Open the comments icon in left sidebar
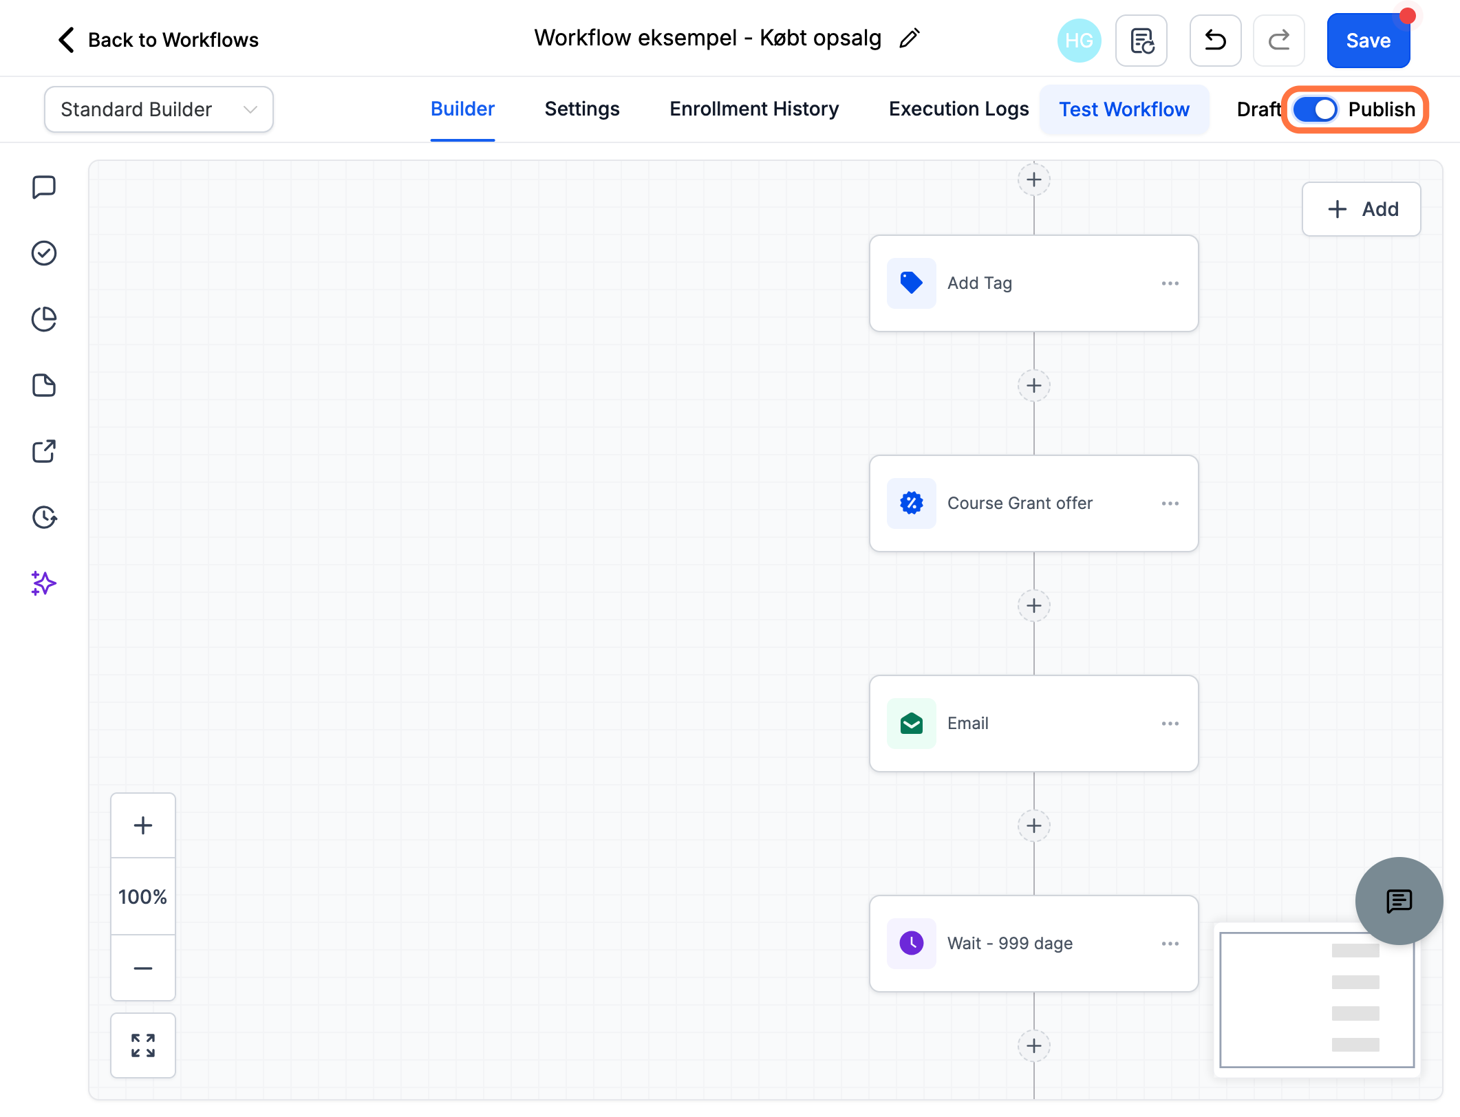The height and width of the screenshot is (1117, 1460). pos(44,187)
